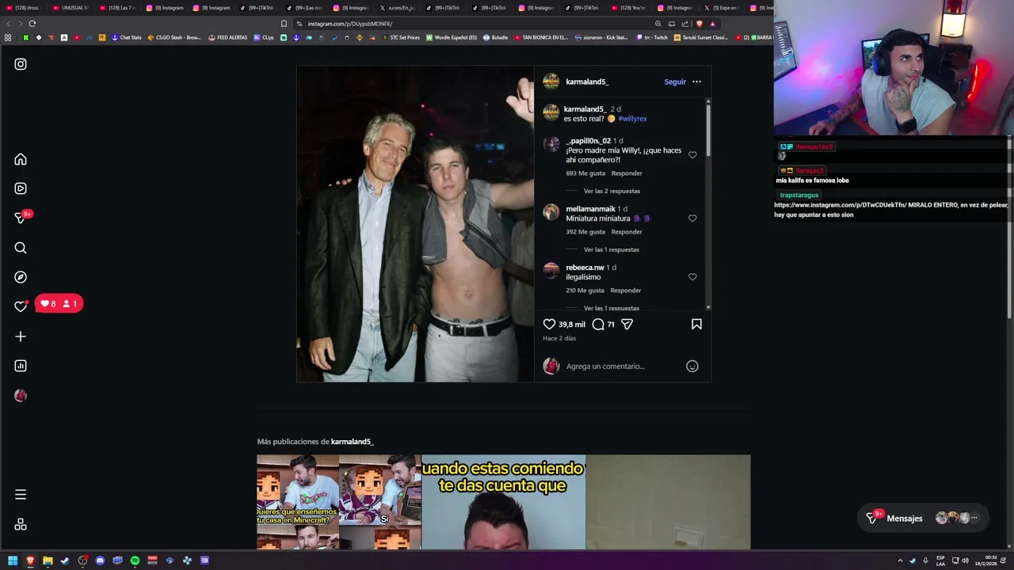This screenshot has width=1014, height=570.
Task: Focus the Agrega un comentario field
Action: pos(623,366)
